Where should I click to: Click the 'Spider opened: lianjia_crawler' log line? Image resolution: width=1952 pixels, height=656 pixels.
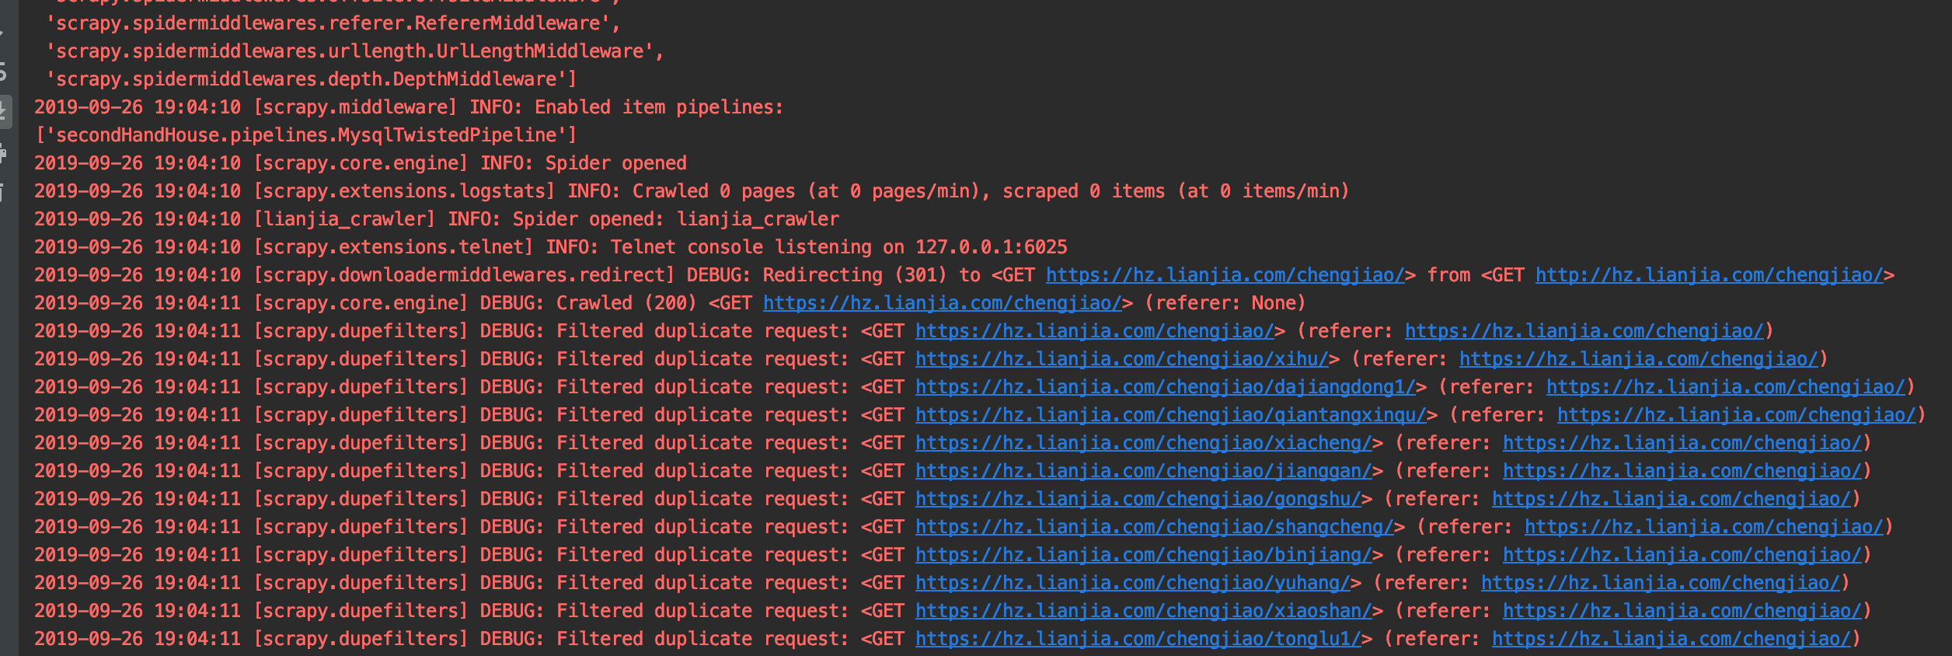click(x=437, y=219)
